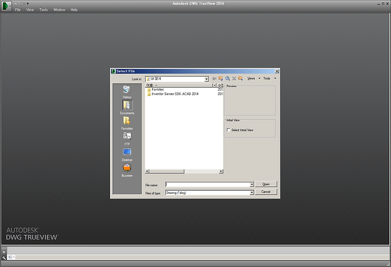Expand the Files of type dropdown
Image resolution: width=391 pixels, height=267 pixels.
click(252, 193)
